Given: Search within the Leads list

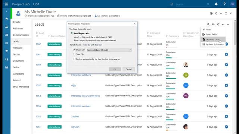Looking at the screenshot, I should coord(208,24).
